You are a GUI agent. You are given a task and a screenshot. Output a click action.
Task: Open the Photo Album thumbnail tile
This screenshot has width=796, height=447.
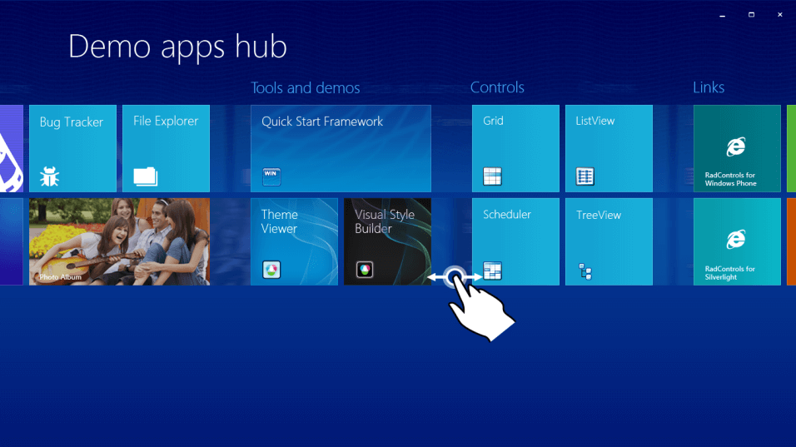[x=119, y=241]
